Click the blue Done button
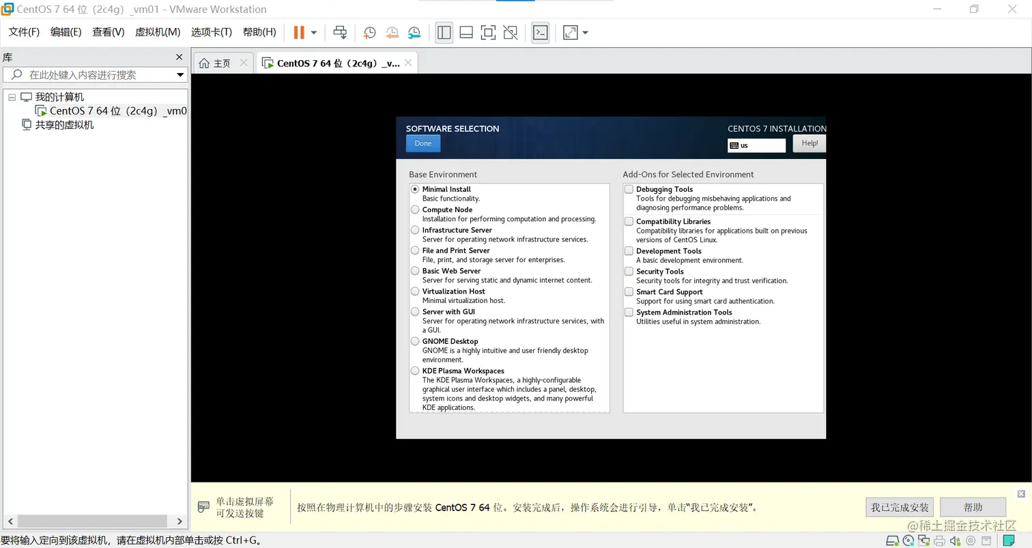The width and height of the screenshot is (1032, 548). (423, 143)
